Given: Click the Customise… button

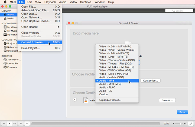Looking at the screenshot, I should point(150,81).
